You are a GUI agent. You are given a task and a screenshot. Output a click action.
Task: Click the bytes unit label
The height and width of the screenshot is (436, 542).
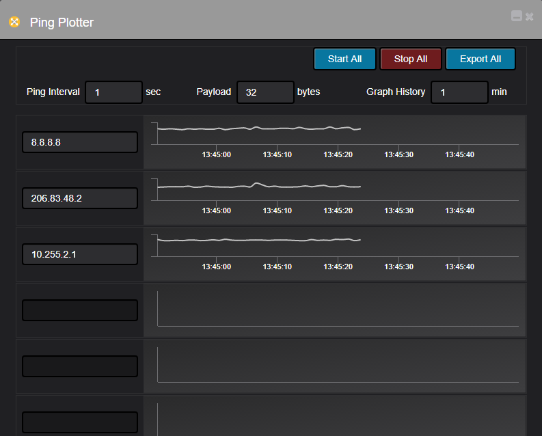[309, 92]
